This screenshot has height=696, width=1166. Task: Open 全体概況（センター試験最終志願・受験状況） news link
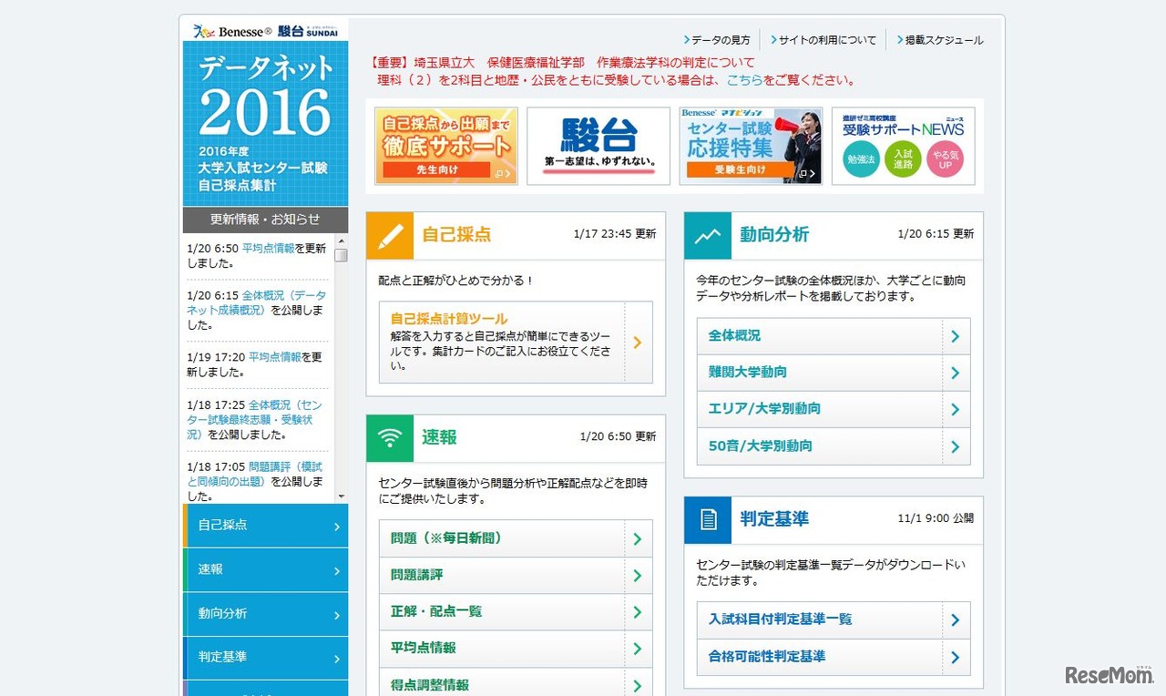point(256,420)
